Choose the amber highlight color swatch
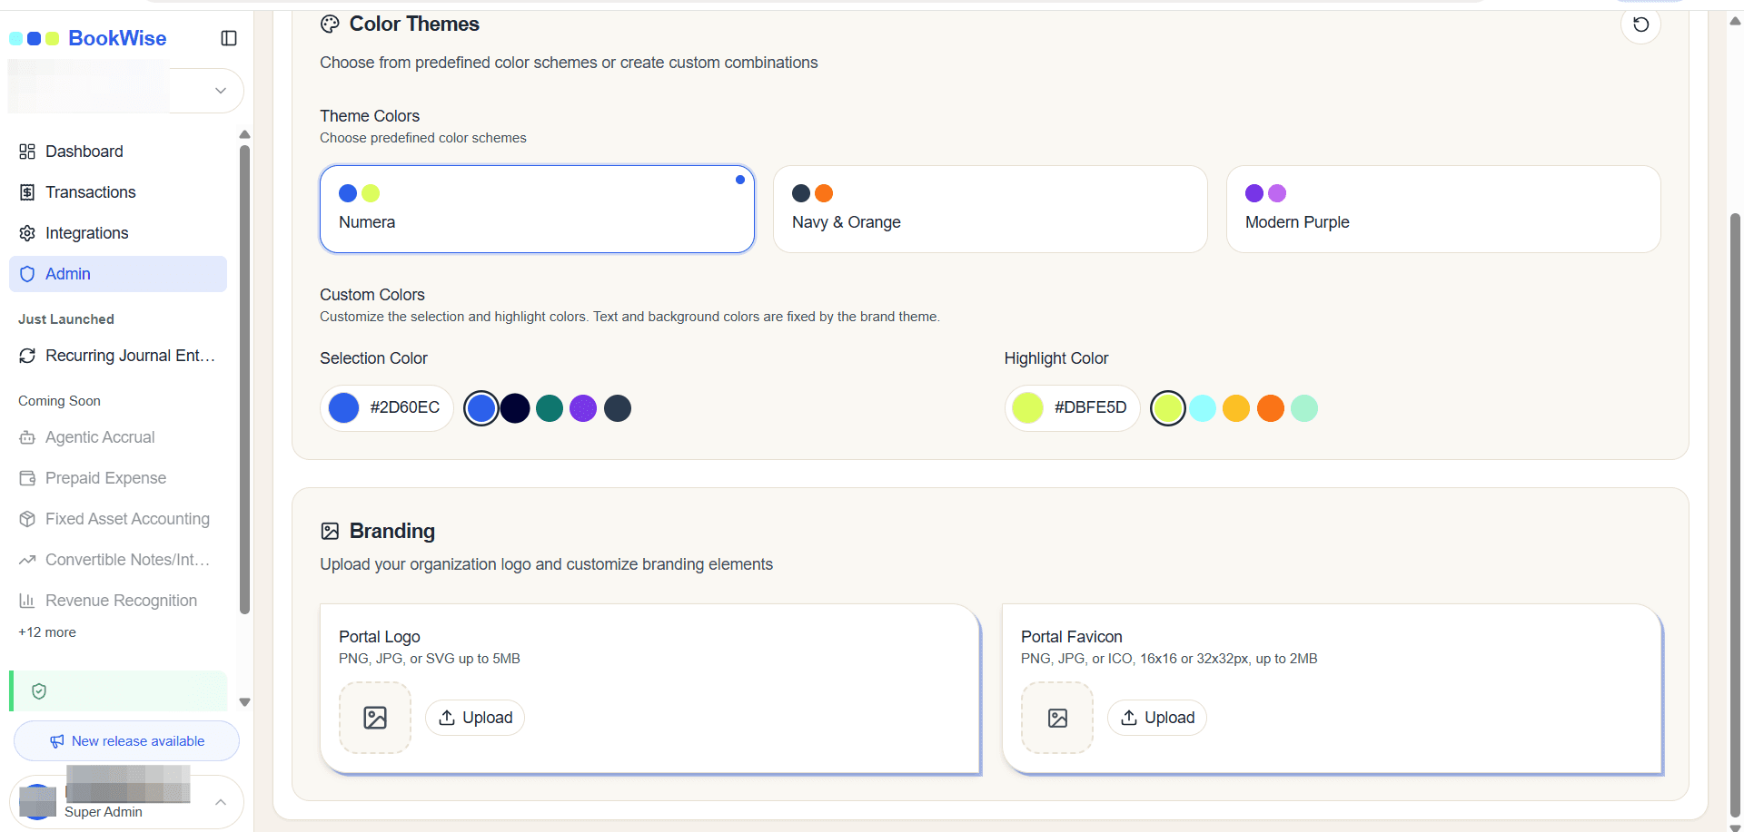This screenshot has height=832, width=1744. (x=1236, y=408)
